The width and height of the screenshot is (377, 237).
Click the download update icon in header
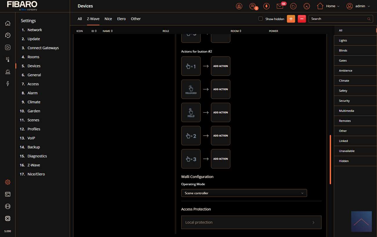pyautogui.click(x=266, y=6)
